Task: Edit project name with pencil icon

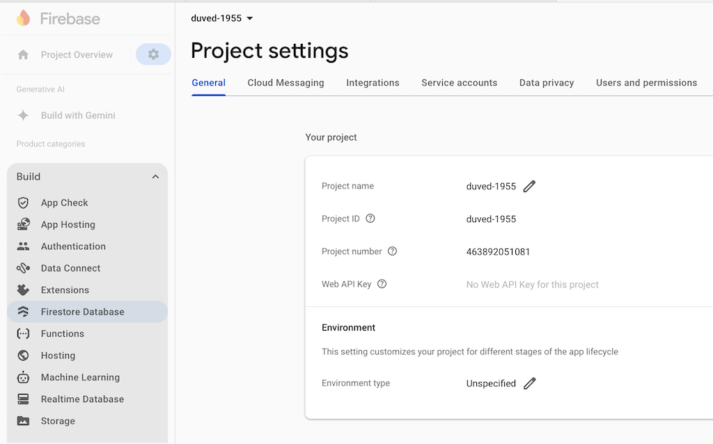Action: pos(529,187)
